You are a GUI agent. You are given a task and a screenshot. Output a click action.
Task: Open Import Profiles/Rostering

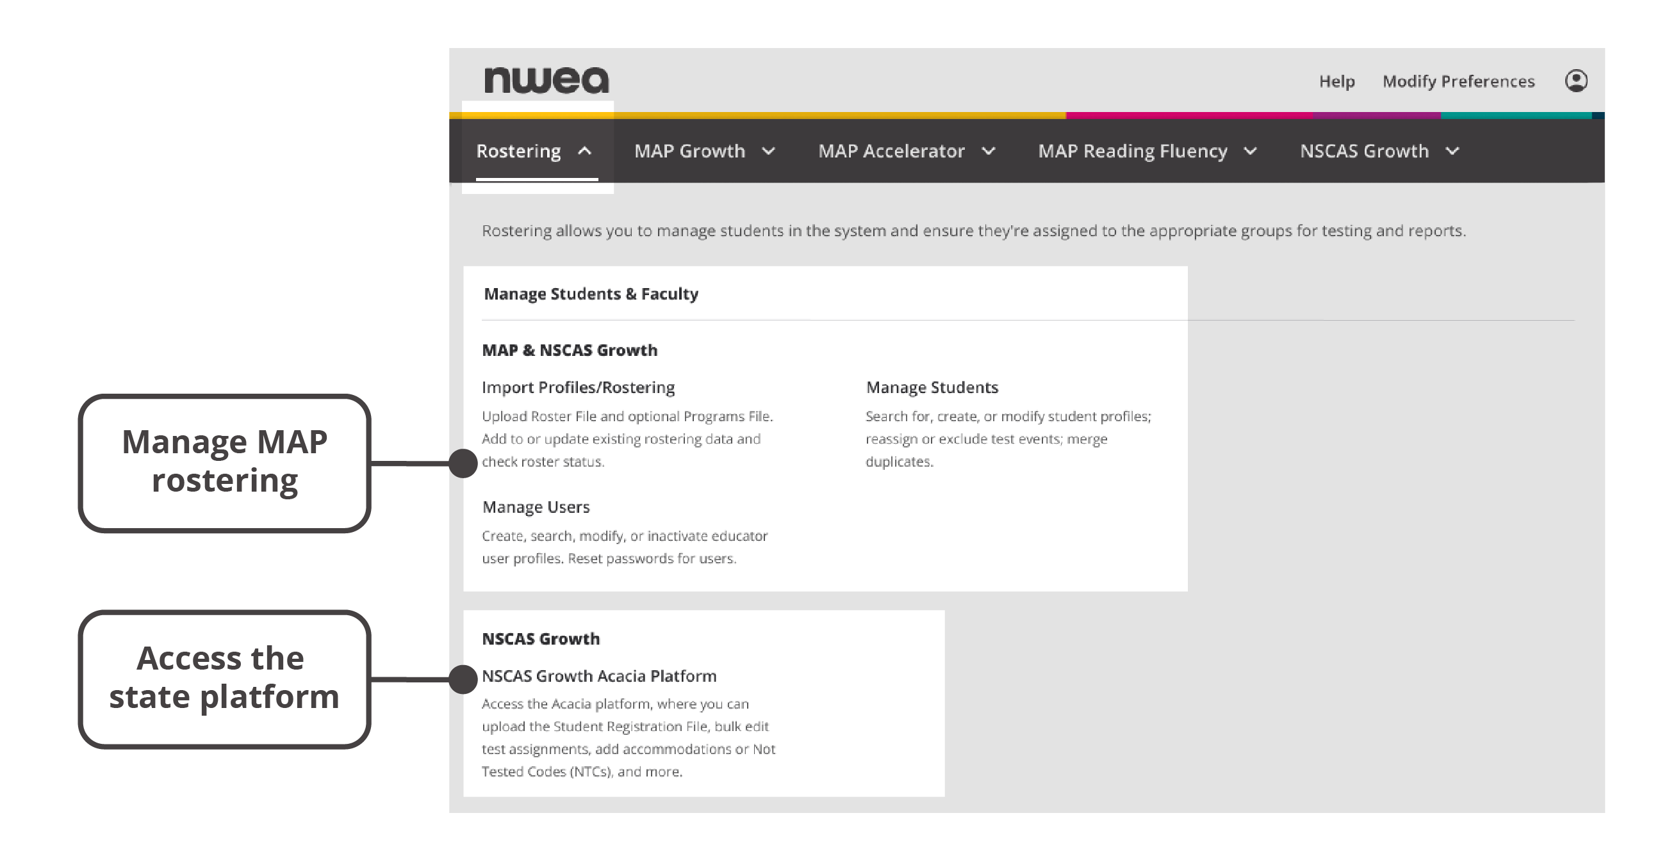577,387
